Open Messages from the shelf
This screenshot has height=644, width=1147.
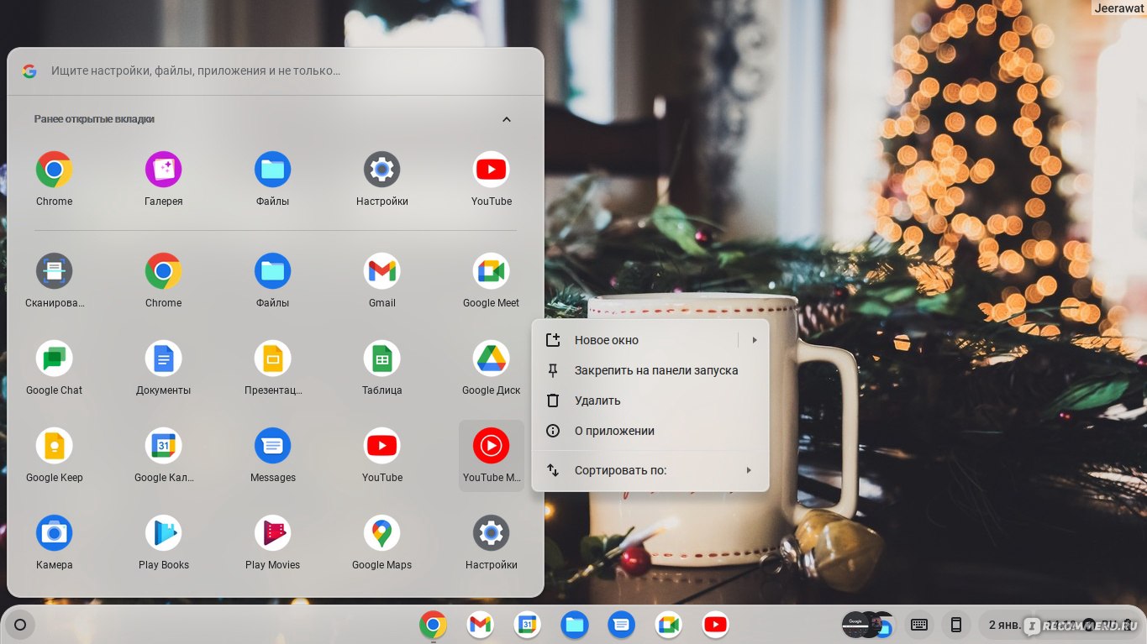point(621,625)
